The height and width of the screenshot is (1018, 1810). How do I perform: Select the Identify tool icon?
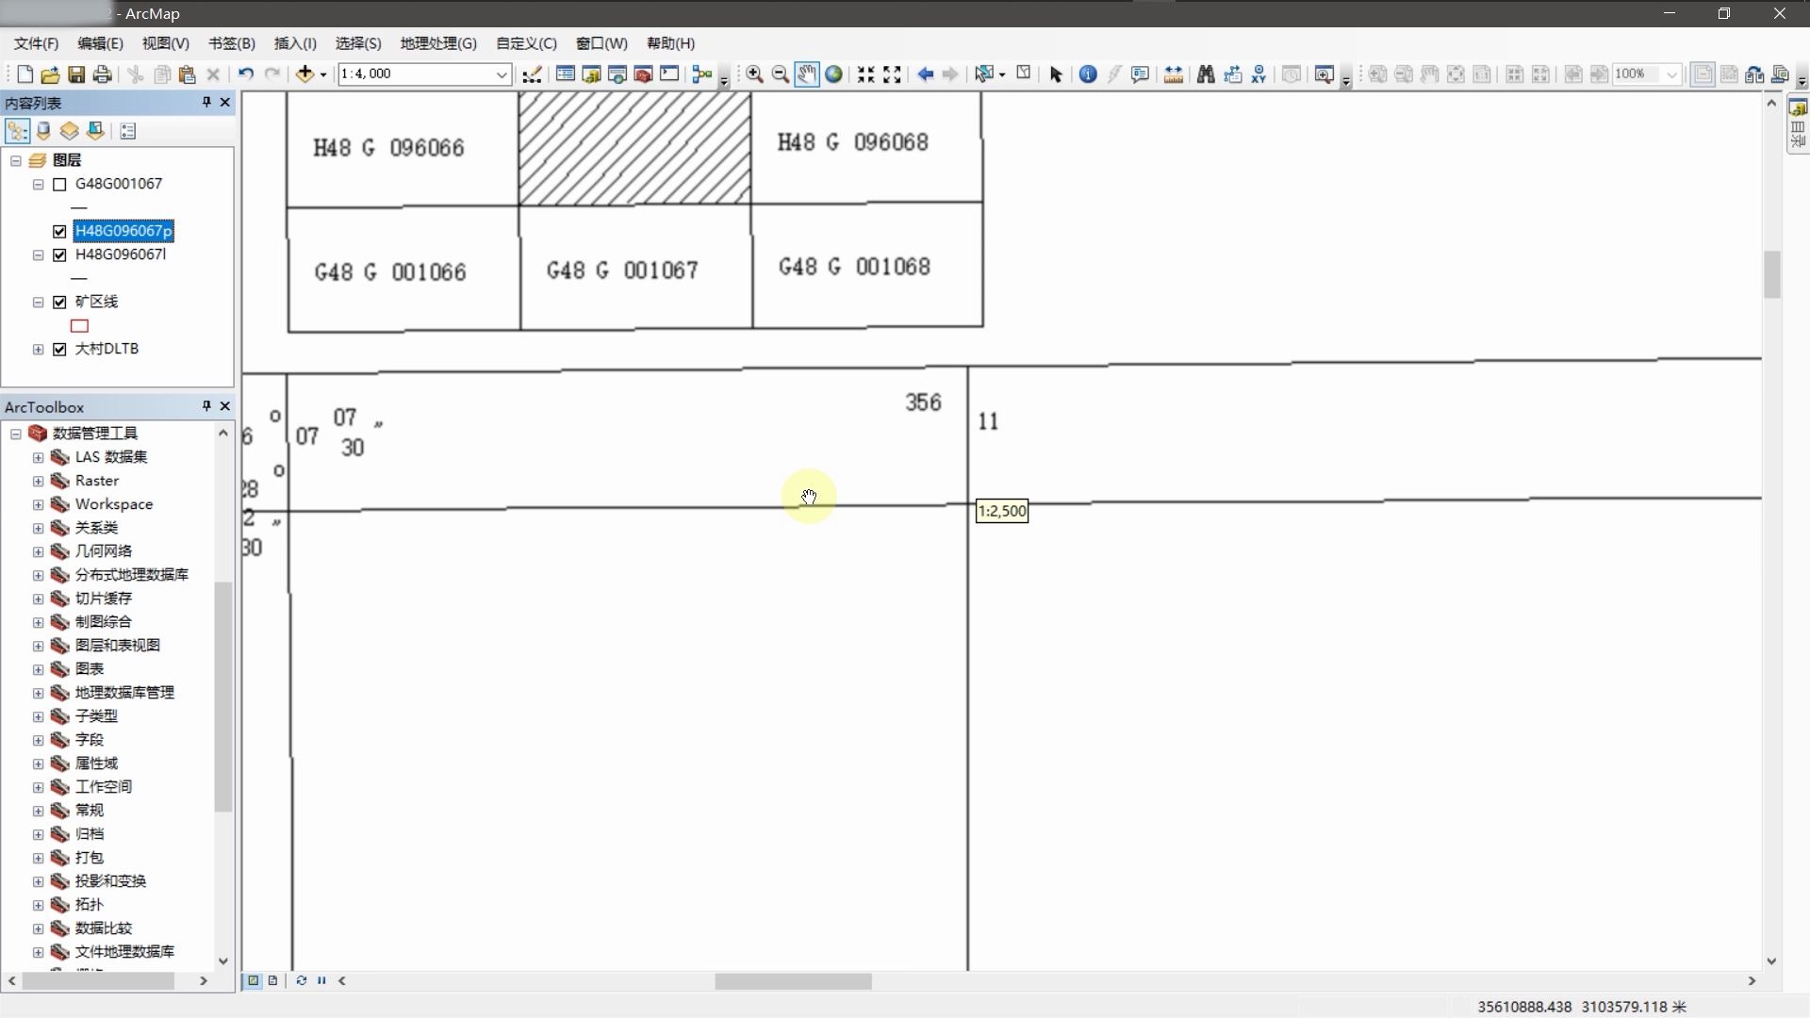point(1087,74)
